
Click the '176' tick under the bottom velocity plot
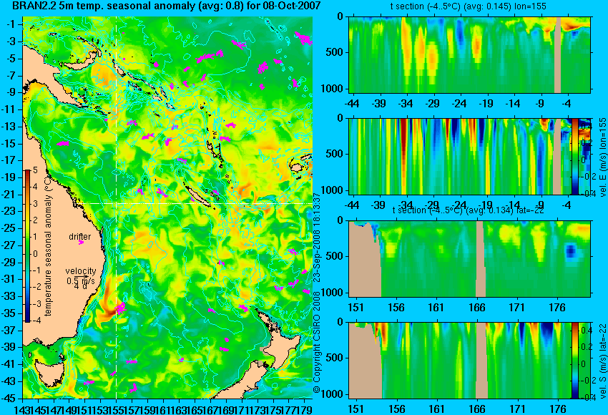click(558, 409)
